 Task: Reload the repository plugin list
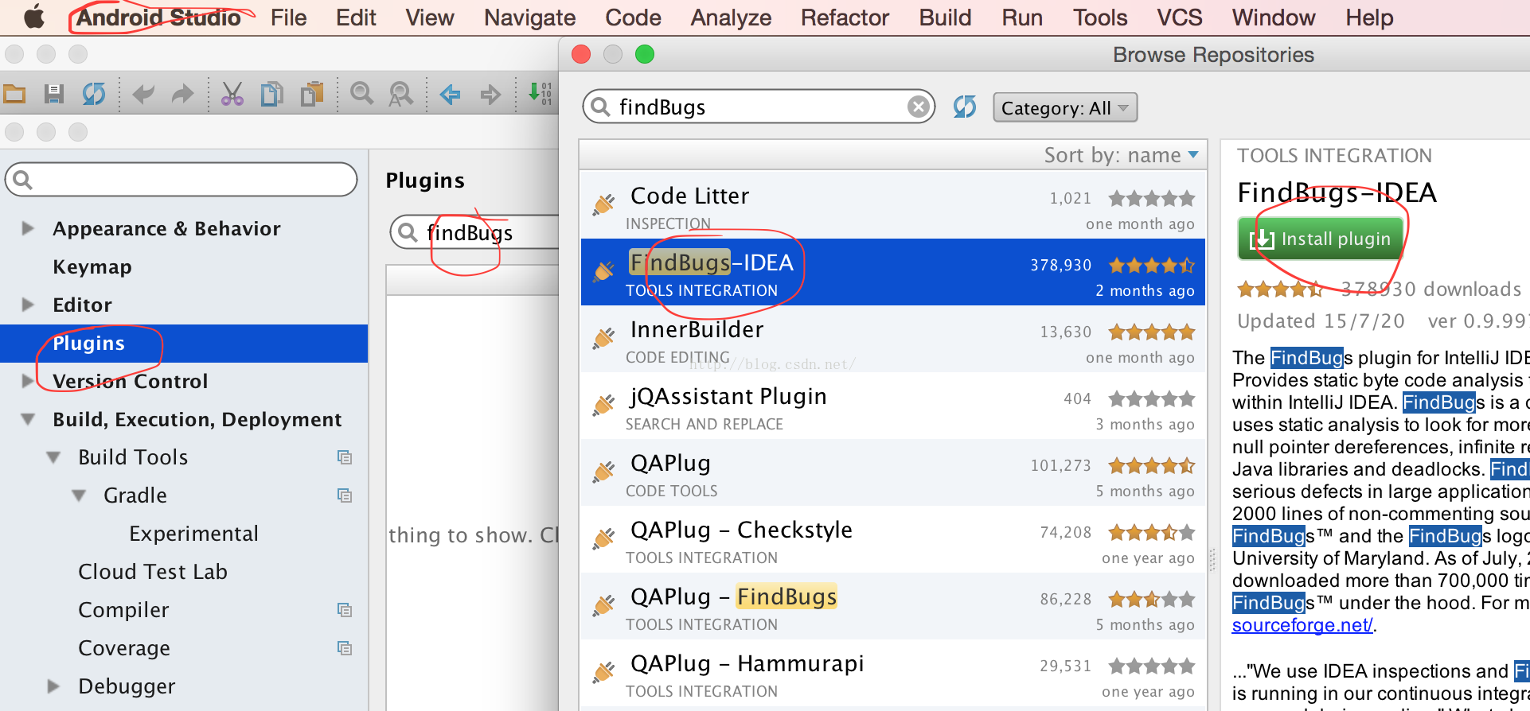965,107
